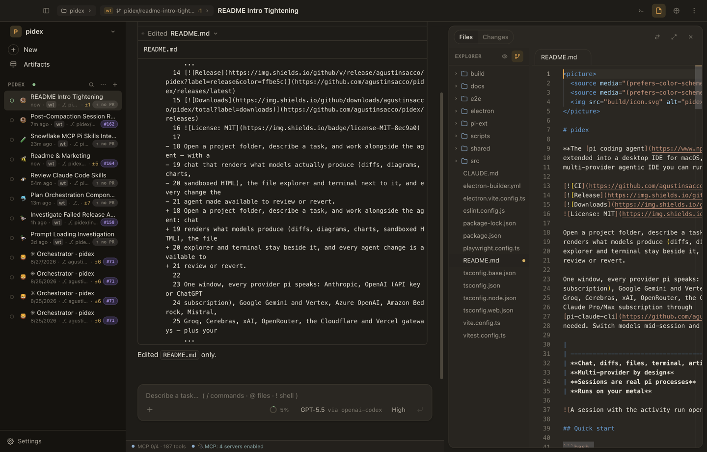Image resolution: width=707 pixels, height=452 pixels.
Task: Open Post-Compaction Session session
Action: tap(63, 120)
